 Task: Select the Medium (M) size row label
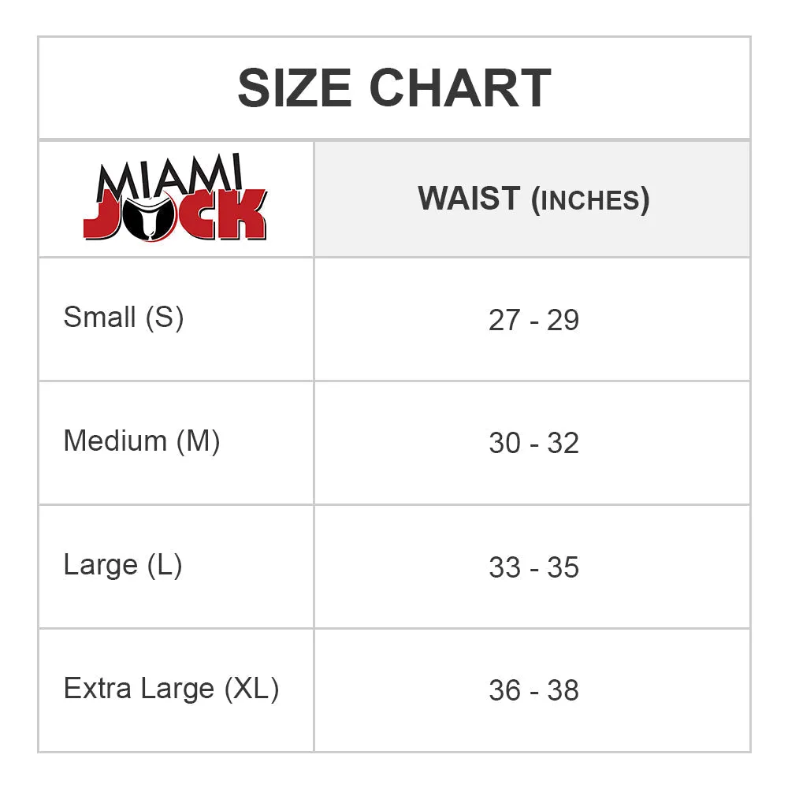142,441
